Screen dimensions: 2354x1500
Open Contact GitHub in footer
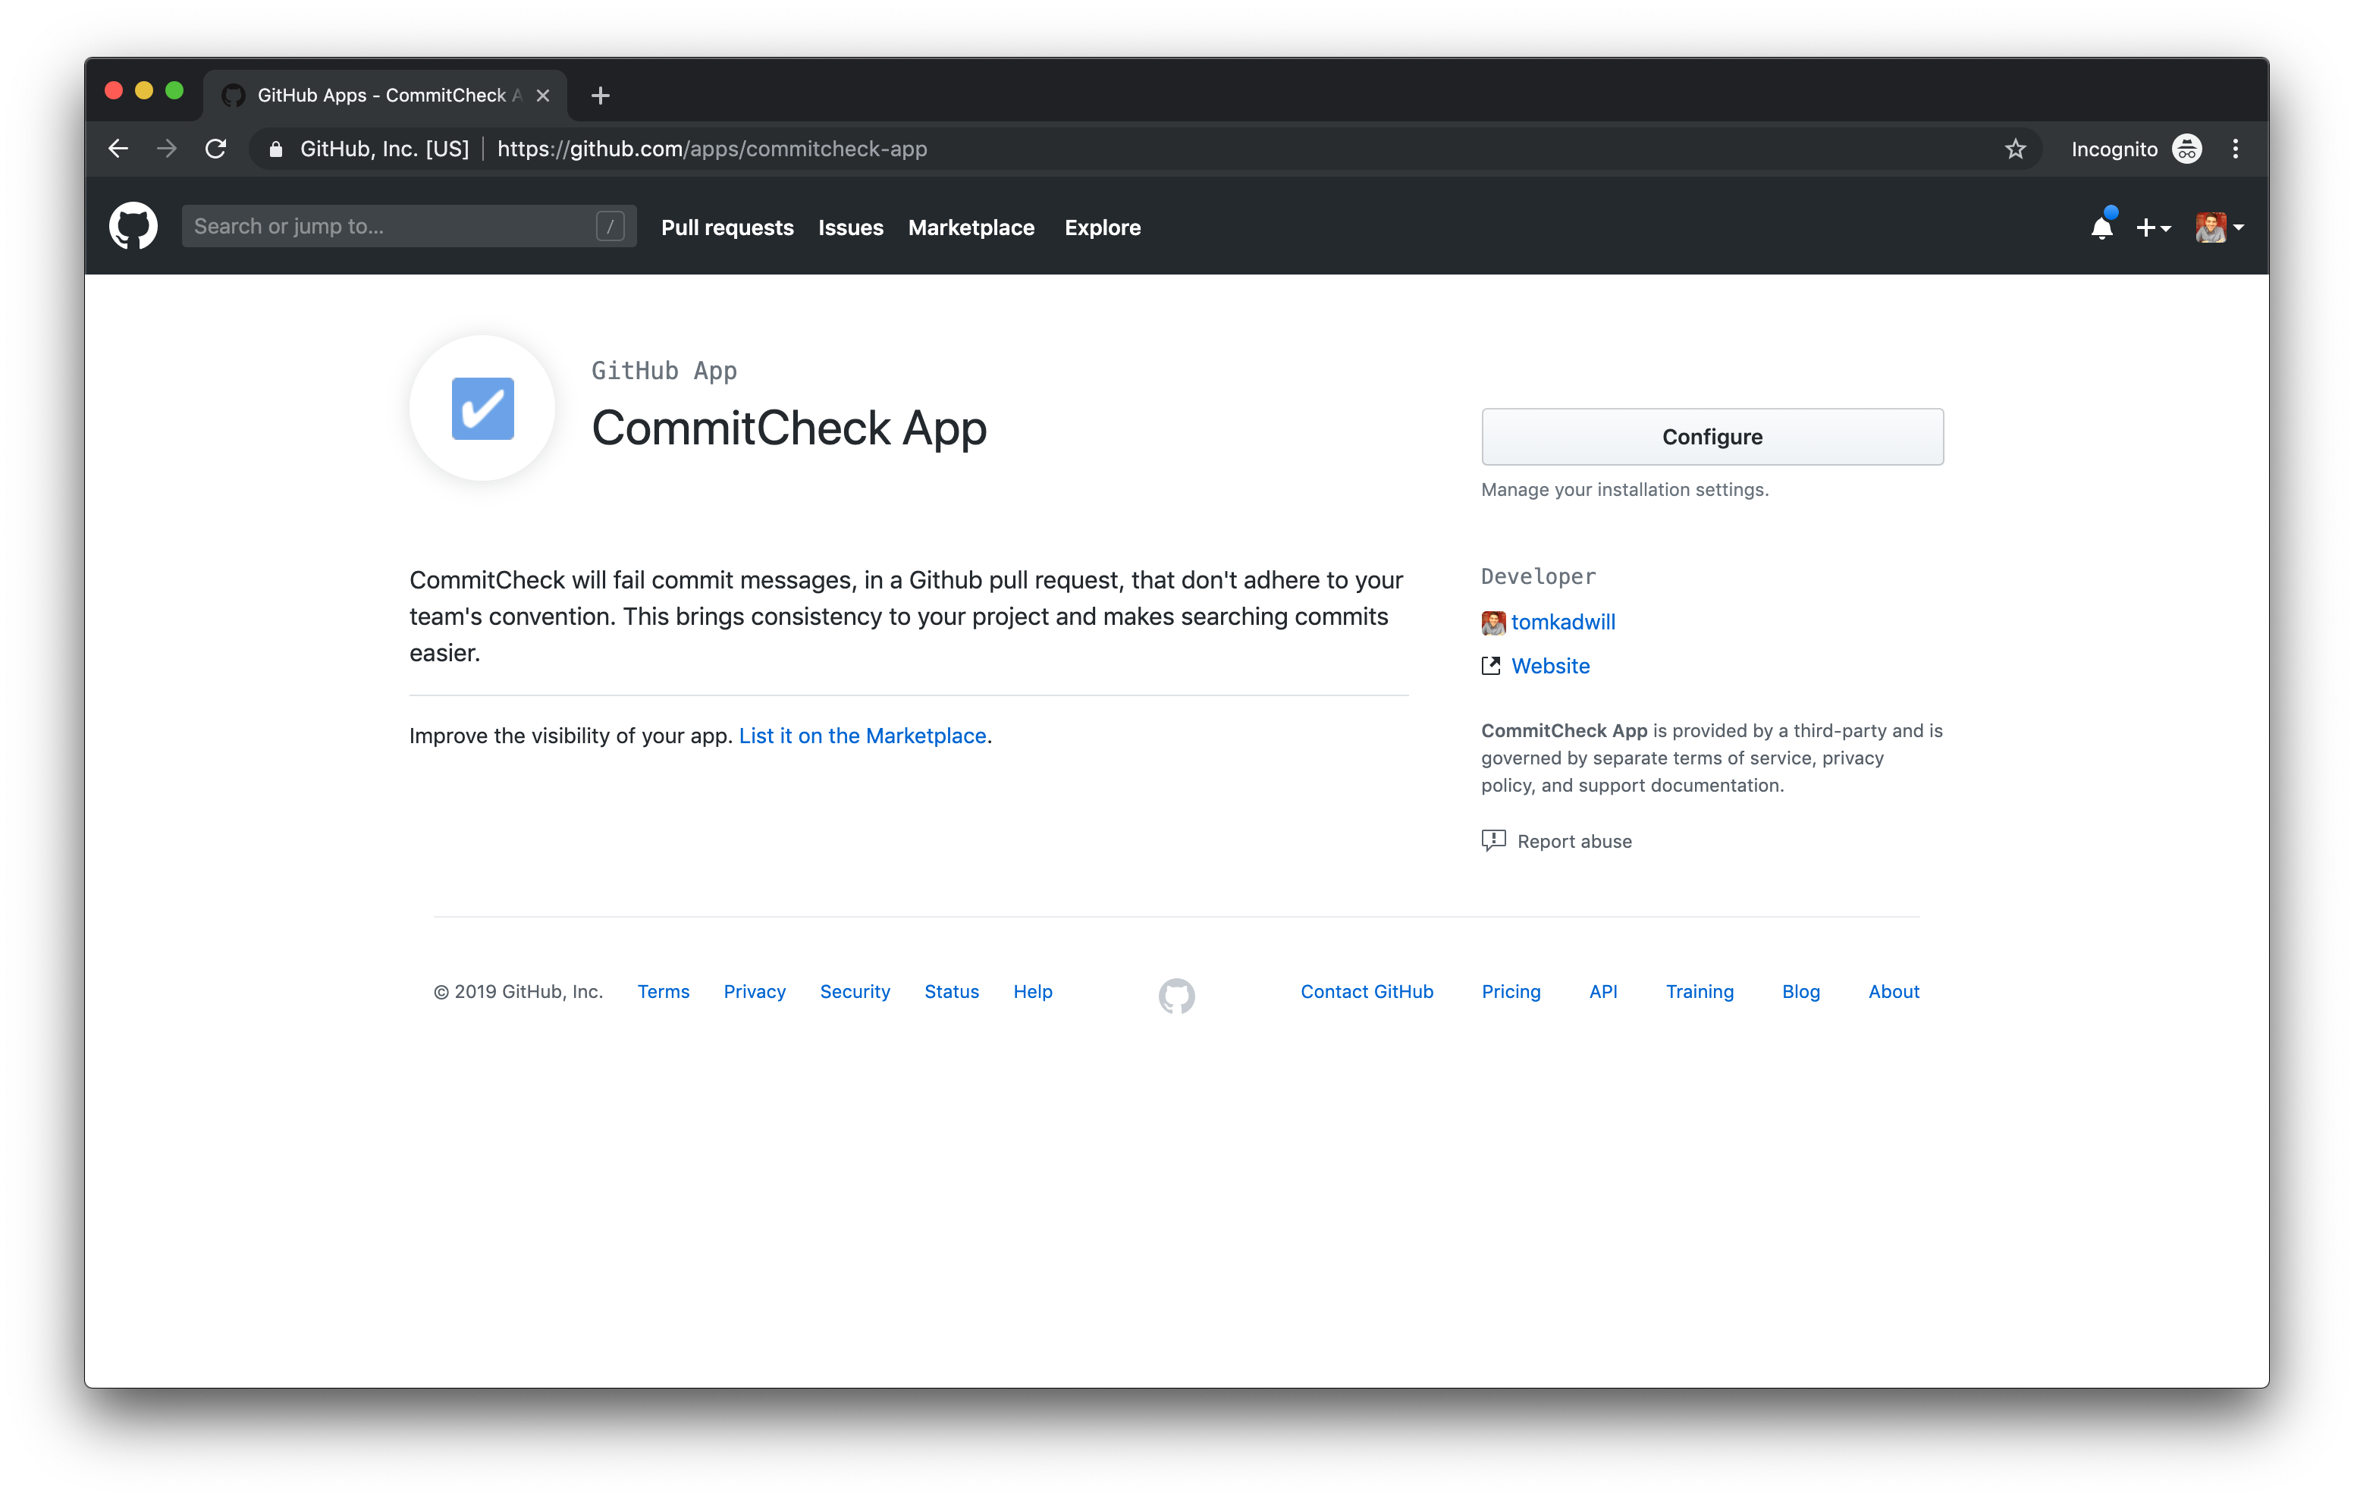point(1367,991)
